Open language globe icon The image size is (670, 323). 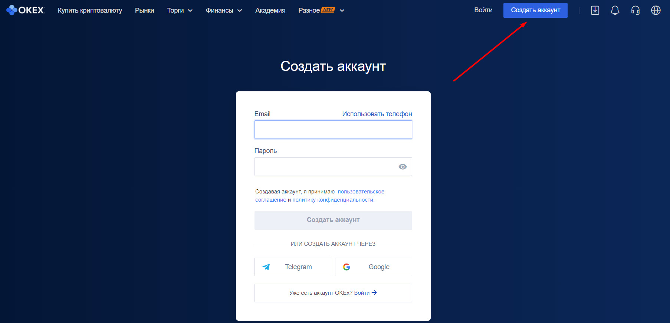pyautogui.click(x=656, y=10)
